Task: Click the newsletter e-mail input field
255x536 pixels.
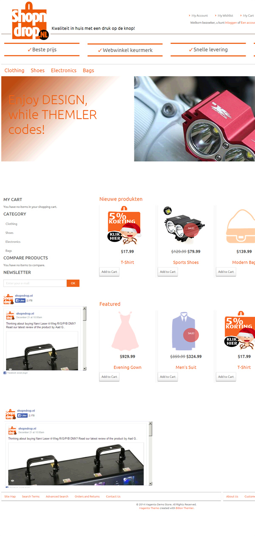Action: point(35,283)
